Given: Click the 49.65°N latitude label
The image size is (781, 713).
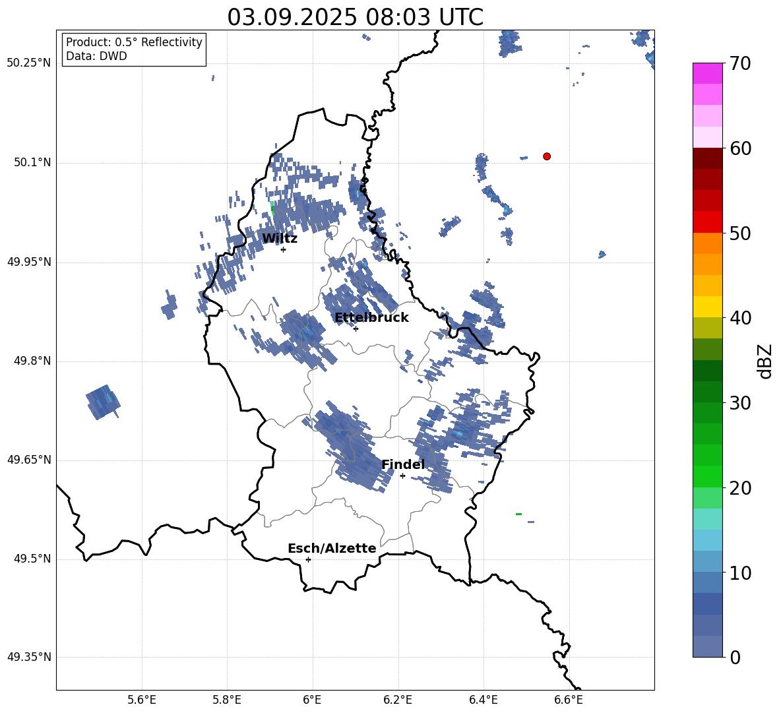Looking at the screenshot, I should coord(29,459).
